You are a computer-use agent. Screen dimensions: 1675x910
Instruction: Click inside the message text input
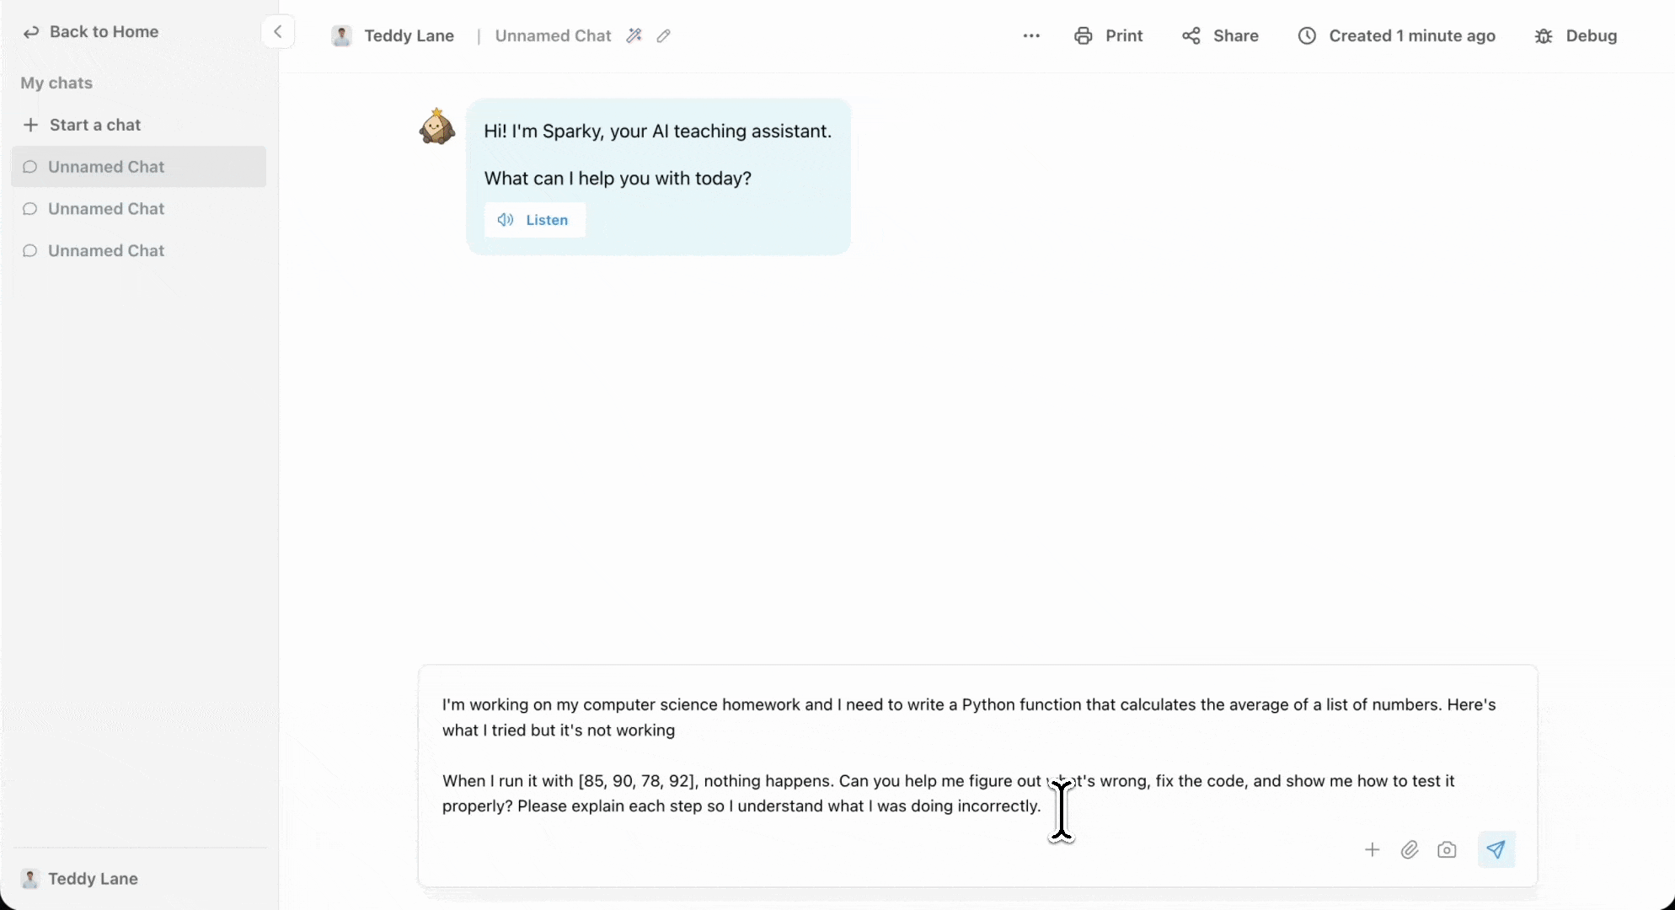pyautogui.click(x=977, y=755)
